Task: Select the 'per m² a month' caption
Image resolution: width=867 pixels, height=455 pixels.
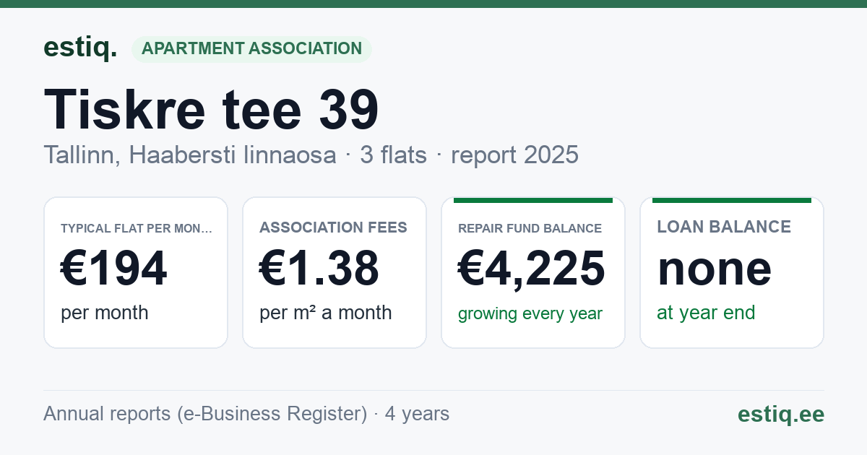Action: [326, 313]
